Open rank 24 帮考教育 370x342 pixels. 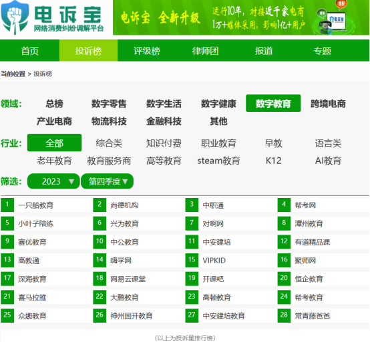pos(309,297)
